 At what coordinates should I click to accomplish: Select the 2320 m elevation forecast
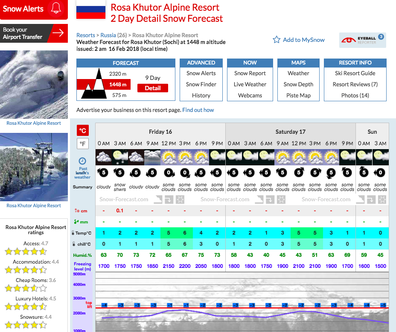click(118, 74)
